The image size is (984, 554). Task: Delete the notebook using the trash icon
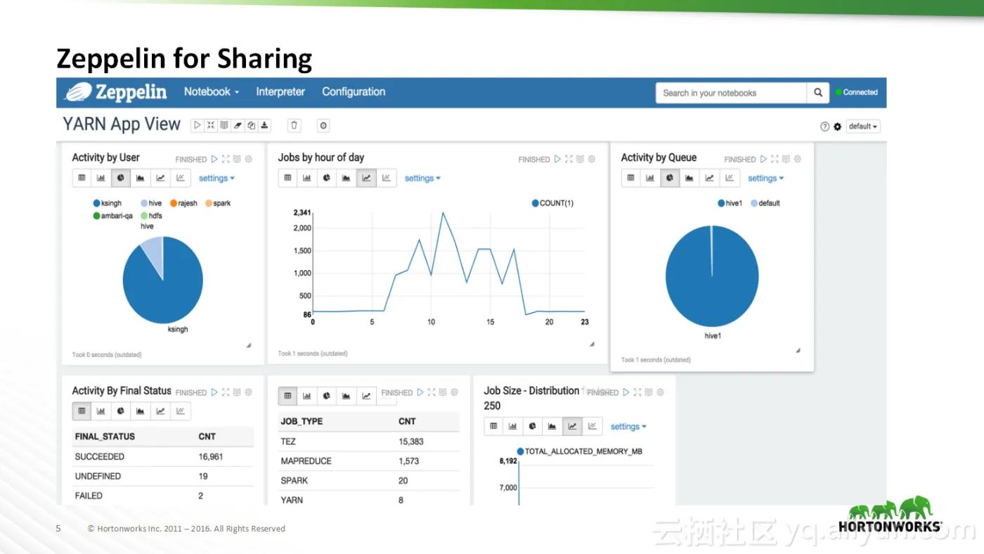pos(294,126)
